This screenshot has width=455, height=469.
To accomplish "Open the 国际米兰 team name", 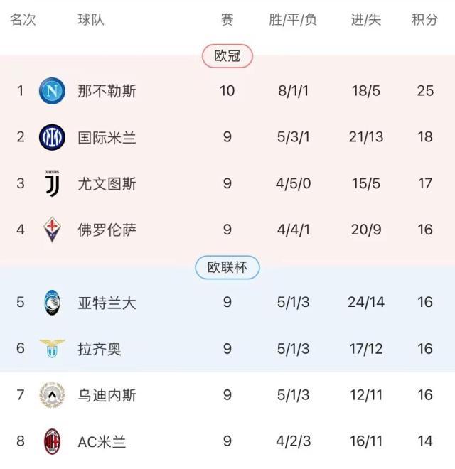I will [107, 137].
